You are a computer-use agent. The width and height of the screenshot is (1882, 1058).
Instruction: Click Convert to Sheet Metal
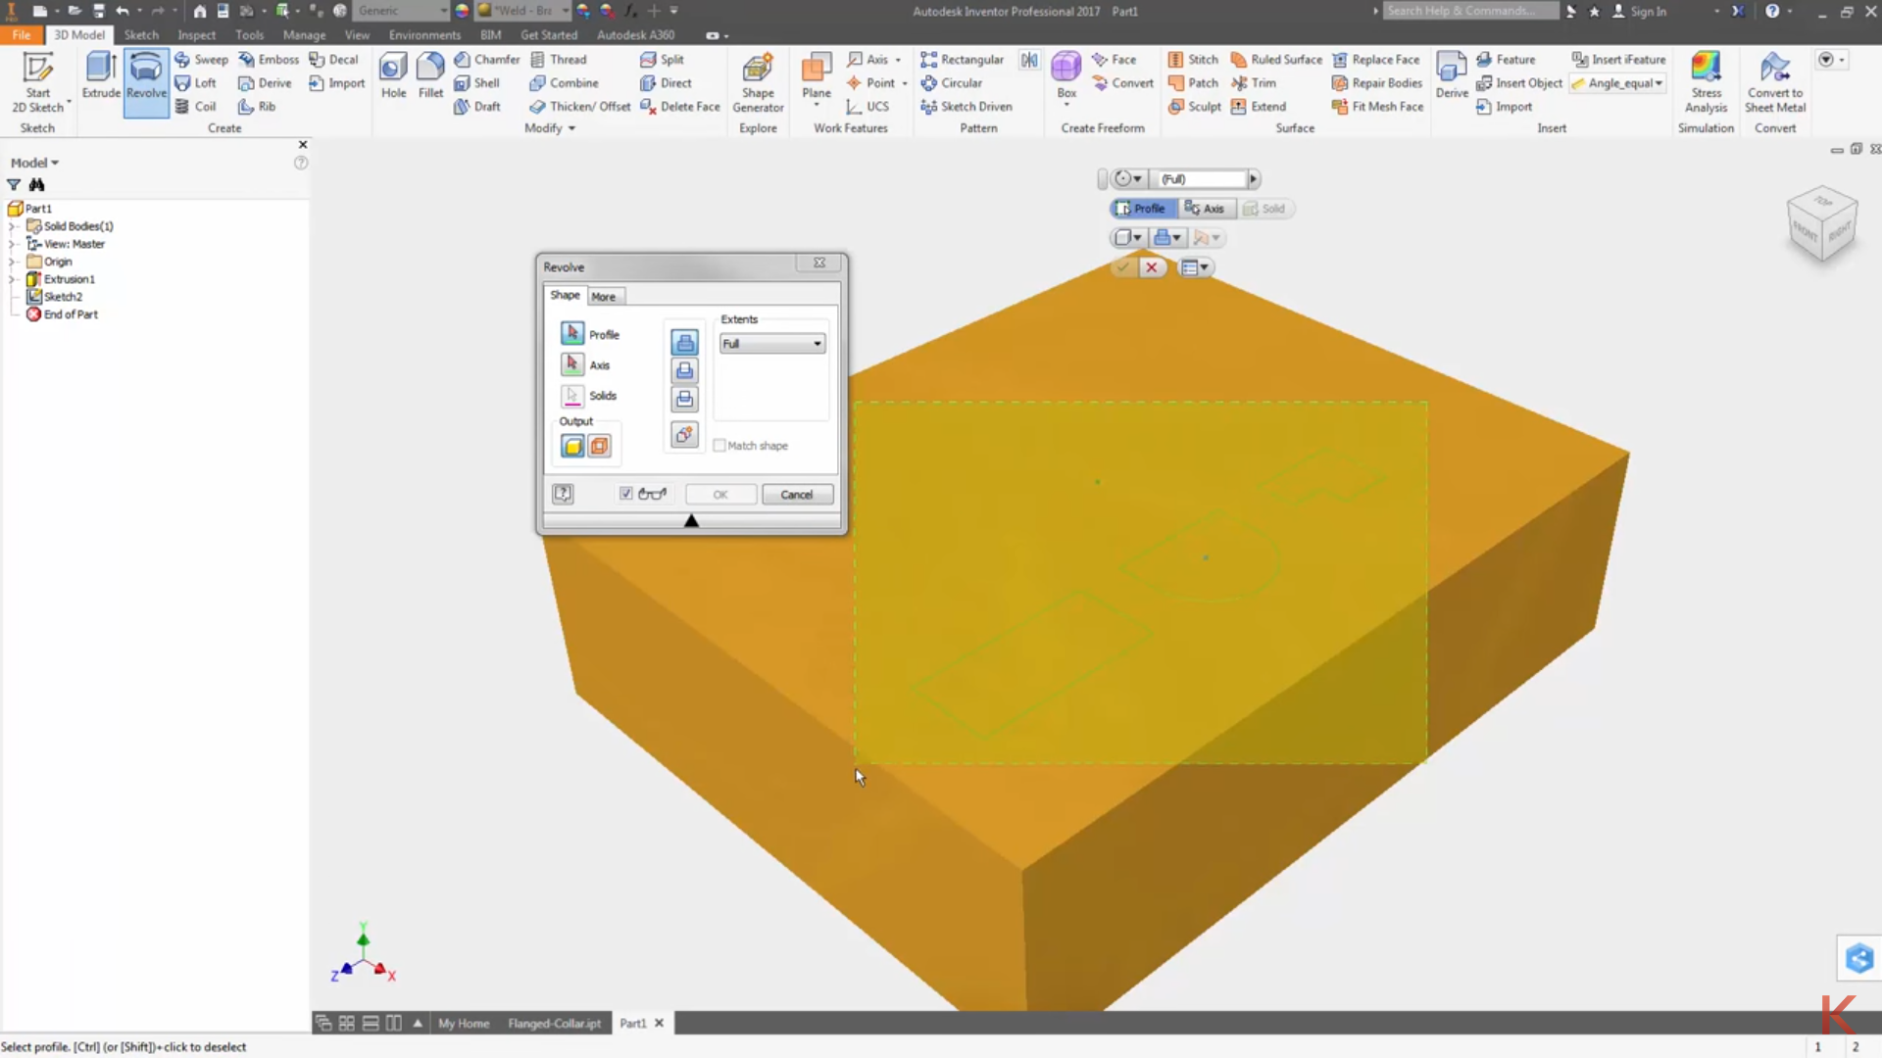1775,83
